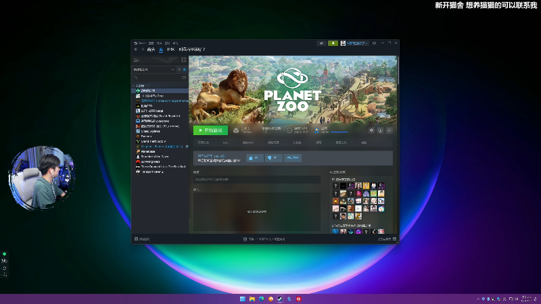The height and width of the screenshot is (304, 541).
Task: Open the library Home button
Action: tap(156, 60)
